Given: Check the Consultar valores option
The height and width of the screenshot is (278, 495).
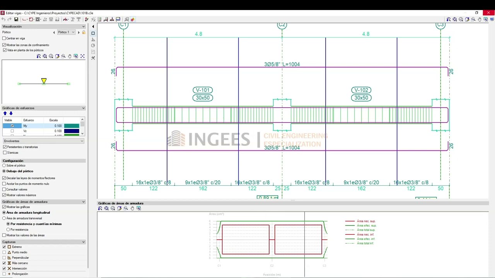Looking at the screenshot, I should [4, 190].
